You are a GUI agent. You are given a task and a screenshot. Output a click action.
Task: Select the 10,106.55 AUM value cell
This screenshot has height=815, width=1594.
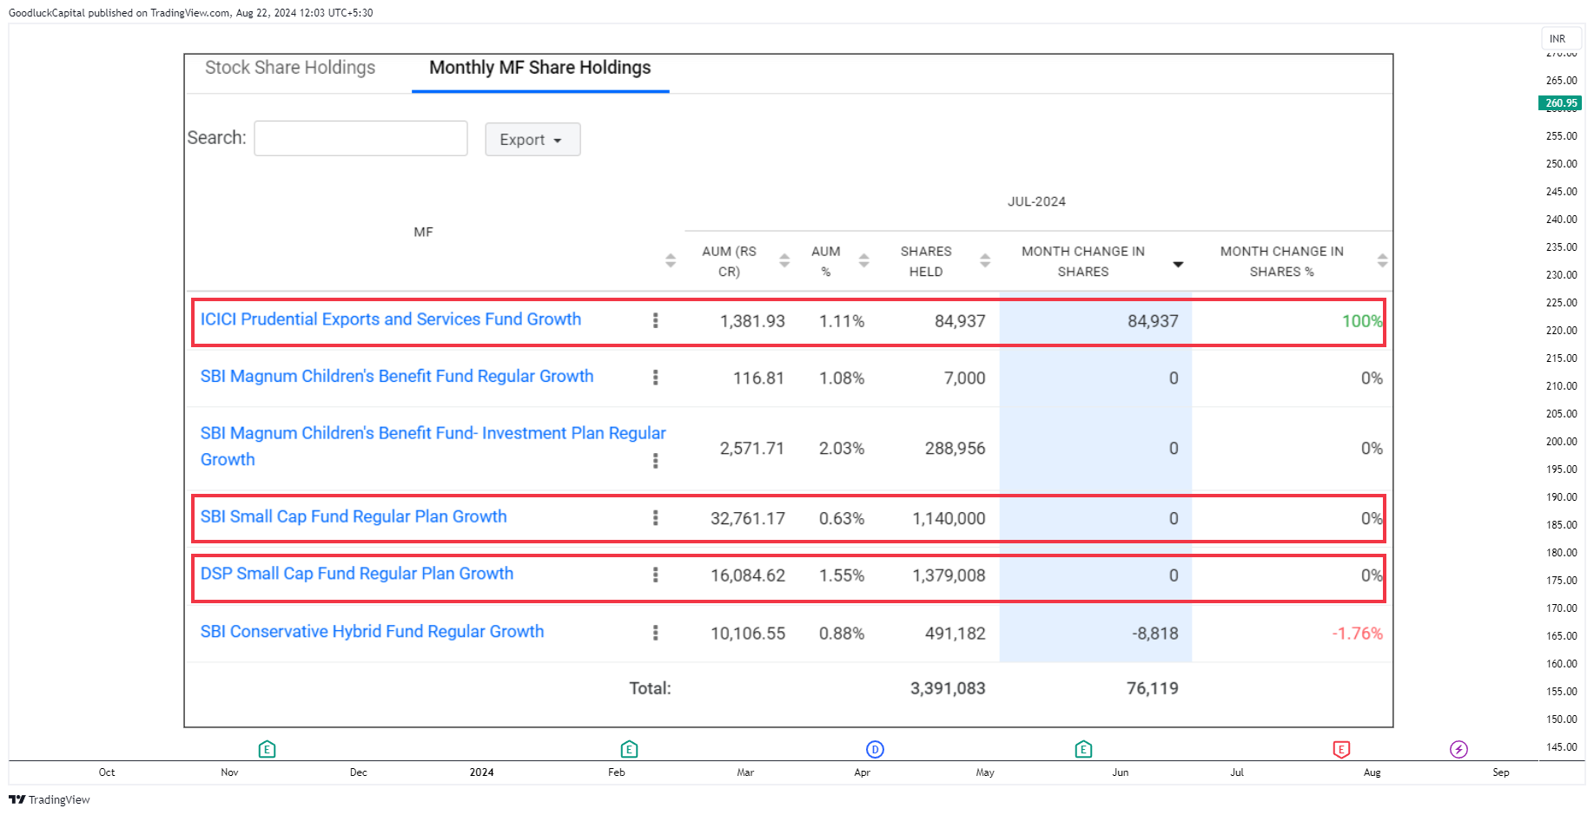point(748,634)
